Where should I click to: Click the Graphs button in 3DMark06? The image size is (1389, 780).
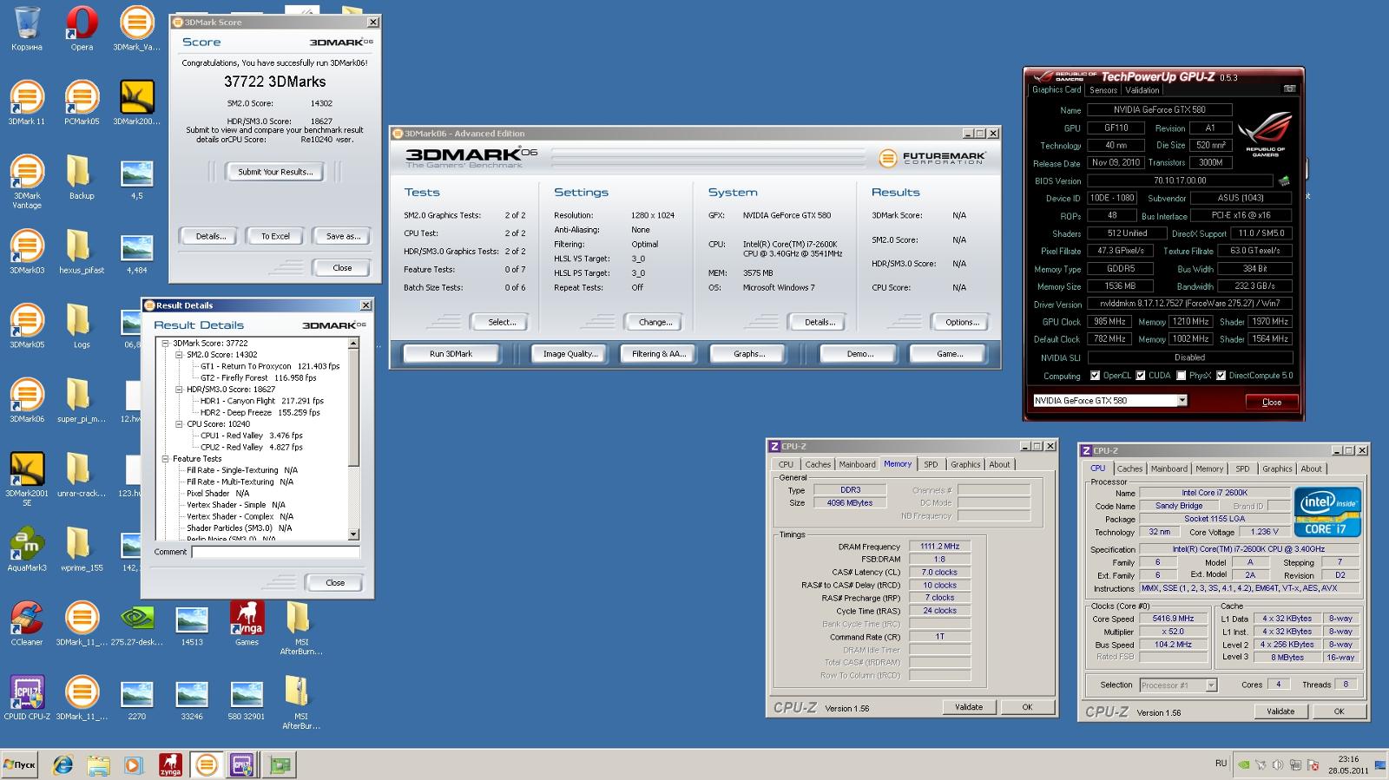pyautogui.click(x=748, y=354)
